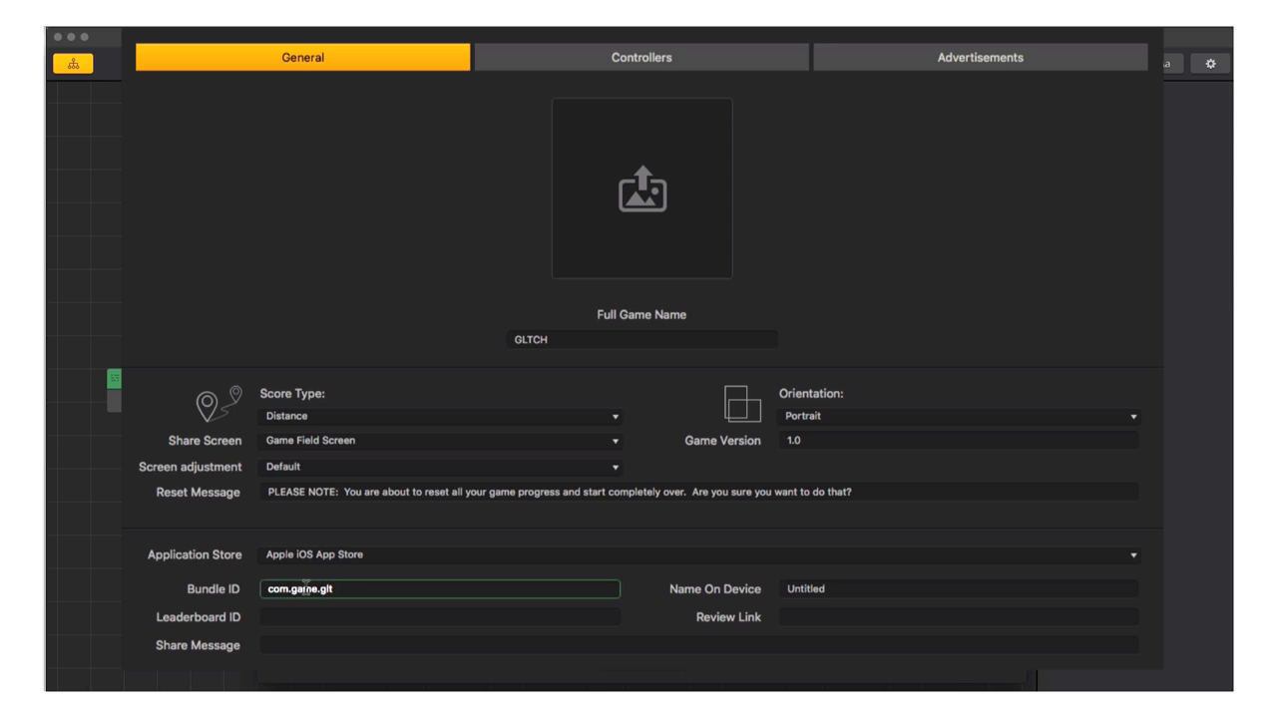Click the Leaderboard ID field
Image resolution: width=1277 pixels, height=718 pixels.
pyautogui.click(x=441, y=617)
